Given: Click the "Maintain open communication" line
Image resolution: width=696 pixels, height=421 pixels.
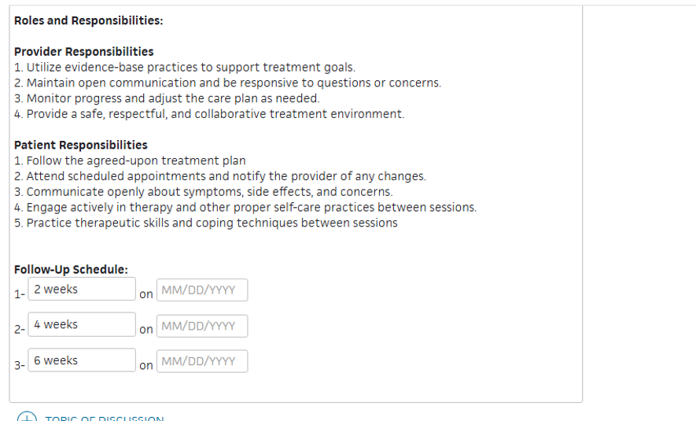Looking at the screenshot, I should point(228,83).
